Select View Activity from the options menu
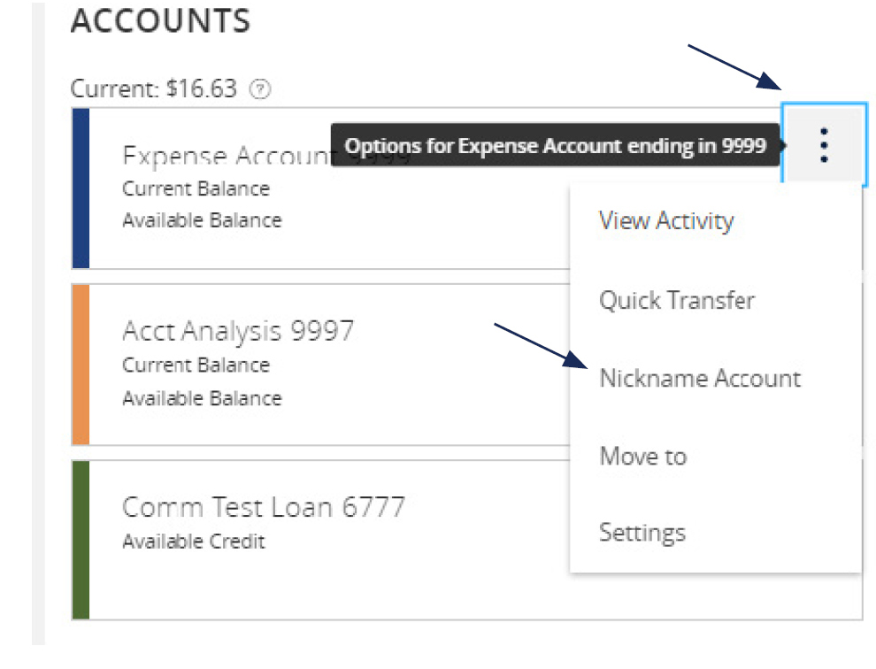The height and width of the screenshot is (669, 876). (x=666, y=221)
